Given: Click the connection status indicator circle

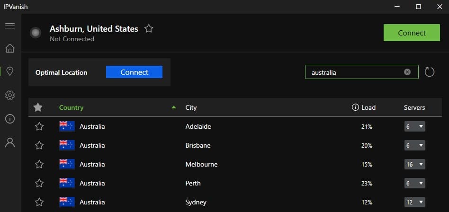Looking at the screenshot, I should [36, 33].
